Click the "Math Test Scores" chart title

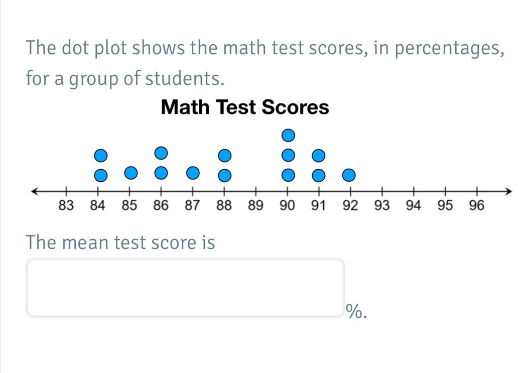[244, 107]
